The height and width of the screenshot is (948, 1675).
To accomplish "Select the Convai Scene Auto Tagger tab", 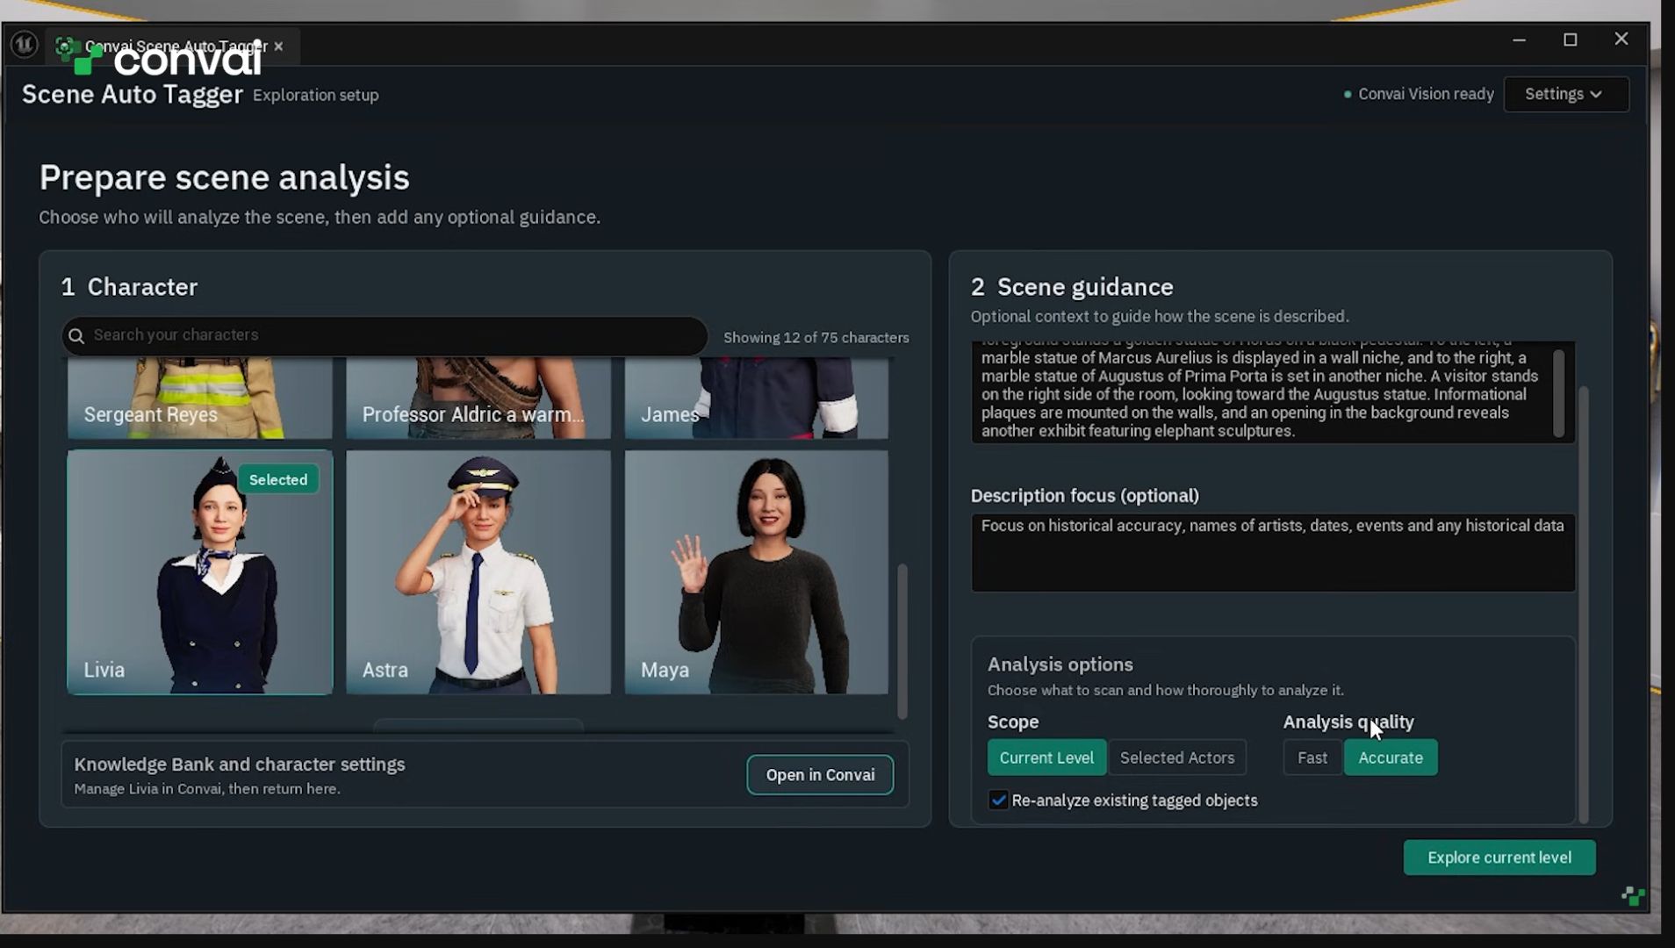I will 173,47.
